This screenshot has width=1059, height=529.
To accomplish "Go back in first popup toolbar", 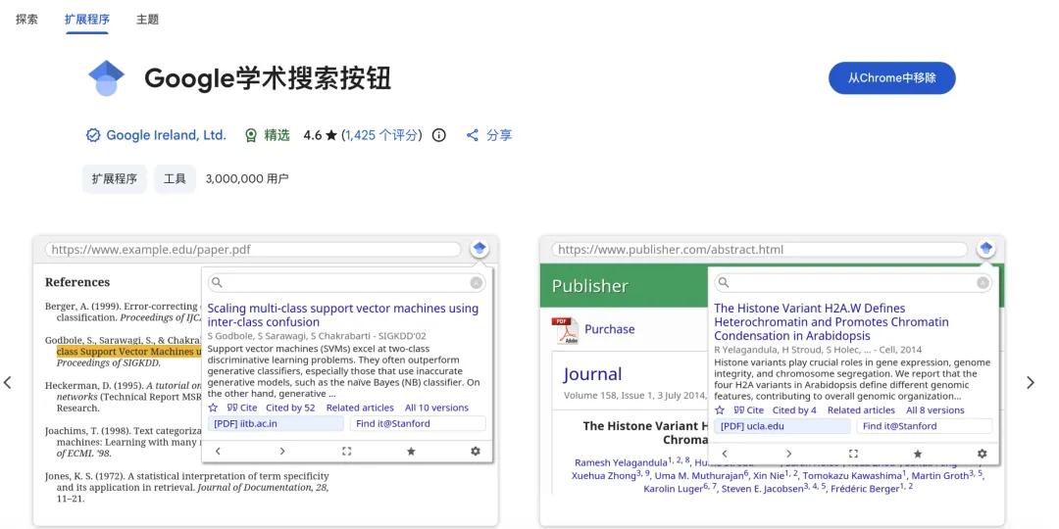I will [218, 452].
